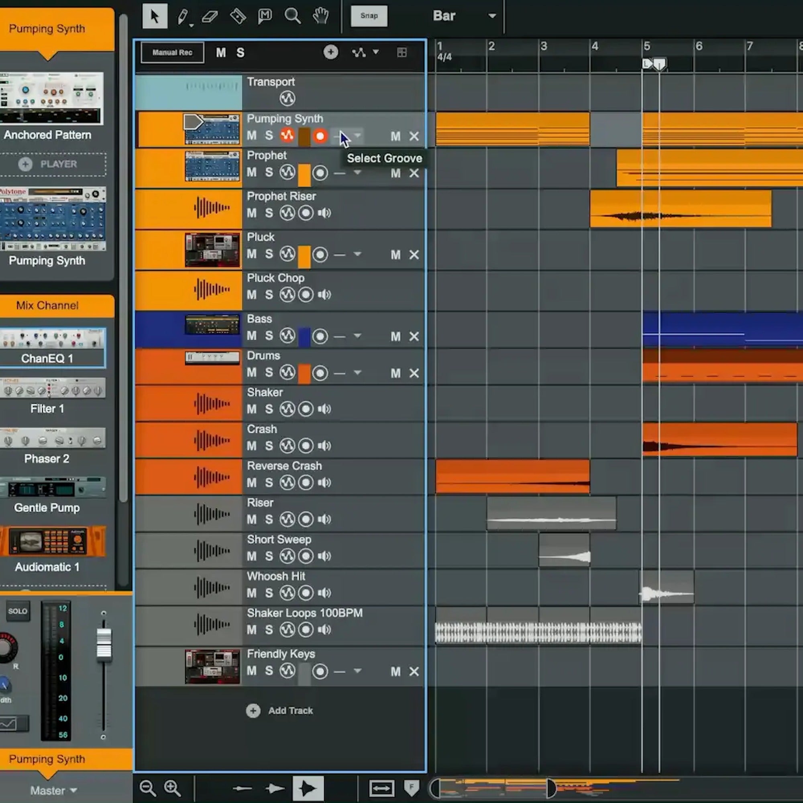Select the arrow selection tool
Screen dimensions: 803x803
pos(155,16)
